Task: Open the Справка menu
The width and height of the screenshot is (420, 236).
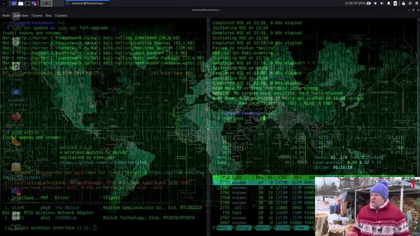Action: (61, 16)
